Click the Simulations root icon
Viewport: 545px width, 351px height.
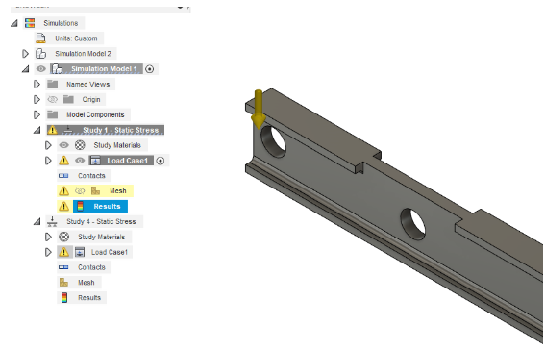pos(30,23)
